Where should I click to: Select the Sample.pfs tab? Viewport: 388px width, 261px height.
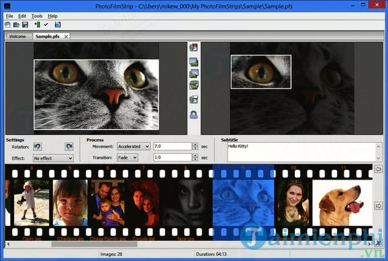tap(47, 36)
